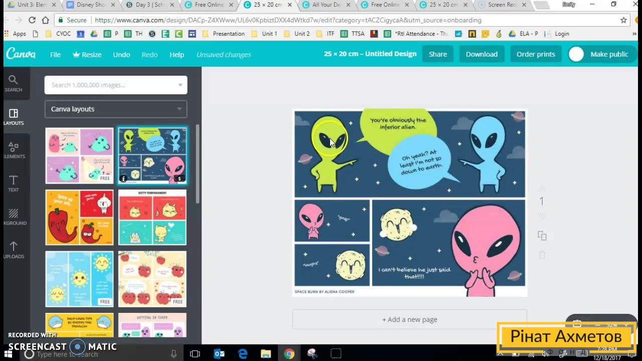
Task: Select the blue sun comic layout
Action: [x=79, y=279]
